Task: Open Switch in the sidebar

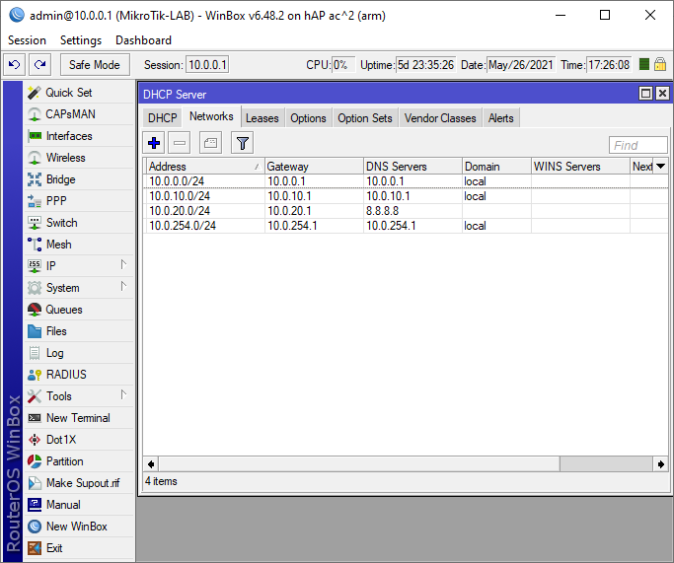Action: (79, 223)
